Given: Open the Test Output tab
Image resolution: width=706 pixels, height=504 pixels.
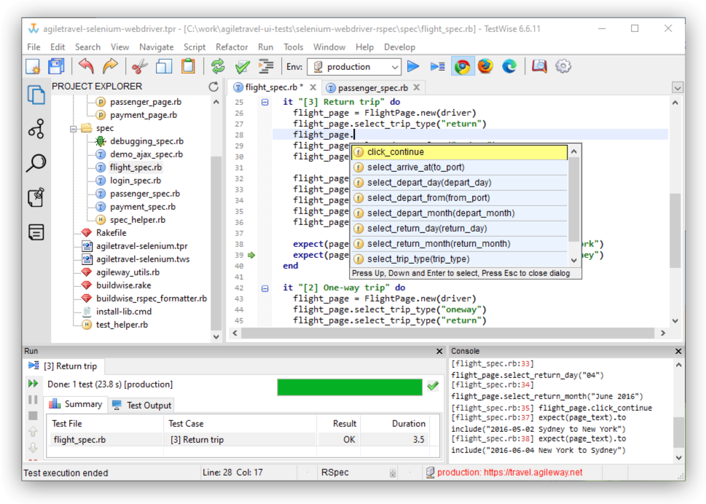Looking at the screenshot, I should (x=142, y=406).
